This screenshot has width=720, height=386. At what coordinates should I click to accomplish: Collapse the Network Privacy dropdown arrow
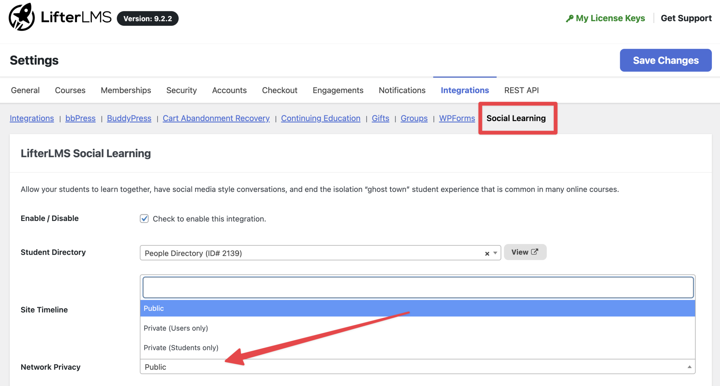pyautogui.click(x=689, y=367)
